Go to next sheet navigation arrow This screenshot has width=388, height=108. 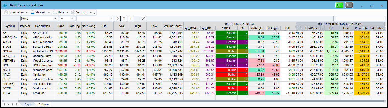(13, 104)
